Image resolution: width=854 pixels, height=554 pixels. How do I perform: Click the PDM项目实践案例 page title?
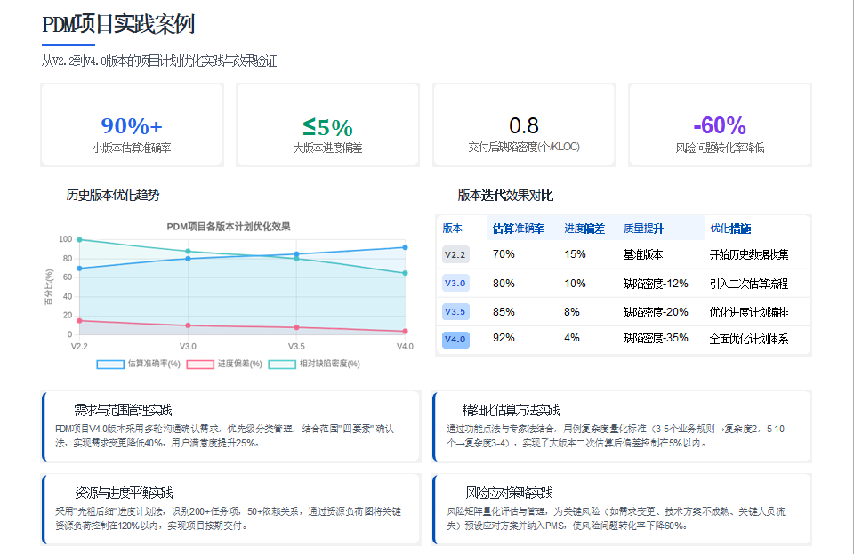pos(121,27)
